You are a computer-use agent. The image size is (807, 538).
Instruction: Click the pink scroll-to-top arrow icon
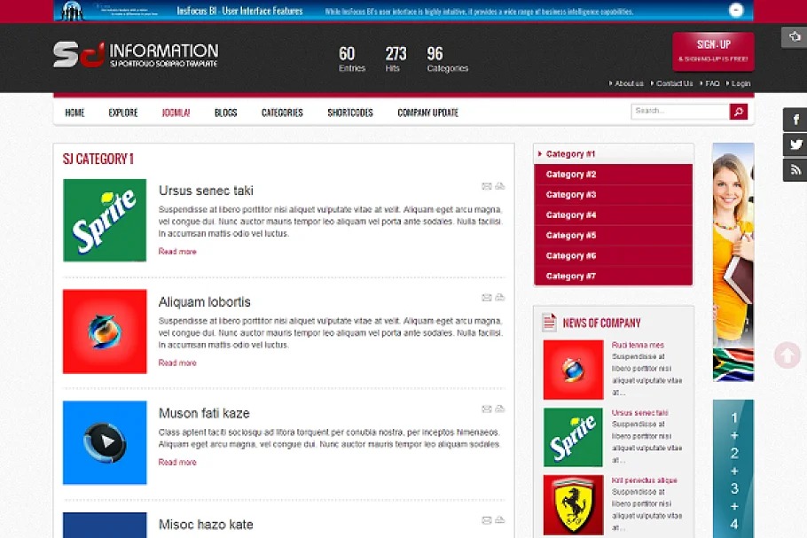pos(787,355)
